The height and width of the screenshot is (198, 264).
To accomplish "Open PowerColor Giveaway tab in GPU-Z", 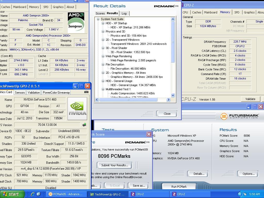I will pyautogui.click(x=56, y=93).
